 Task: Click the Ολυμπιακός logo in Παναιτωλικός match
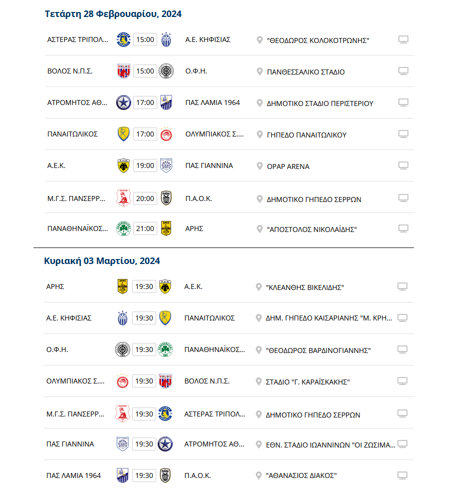click(166, 134)
